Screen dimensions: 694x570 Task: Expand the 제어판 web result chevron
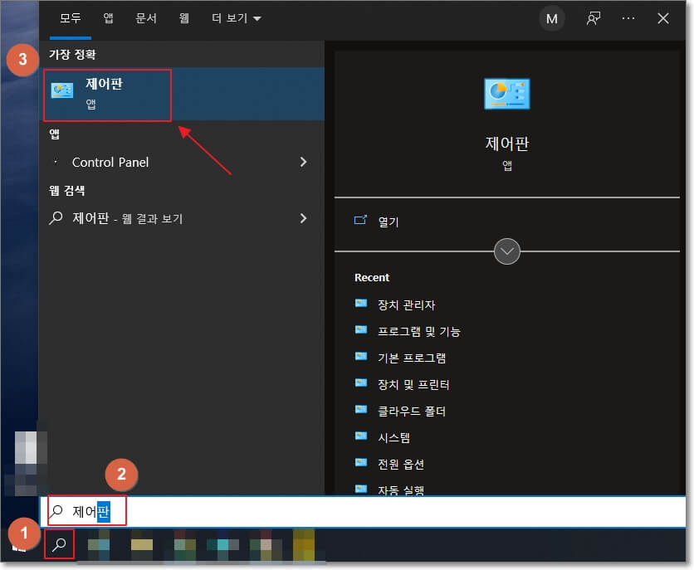tap(303, 218)
